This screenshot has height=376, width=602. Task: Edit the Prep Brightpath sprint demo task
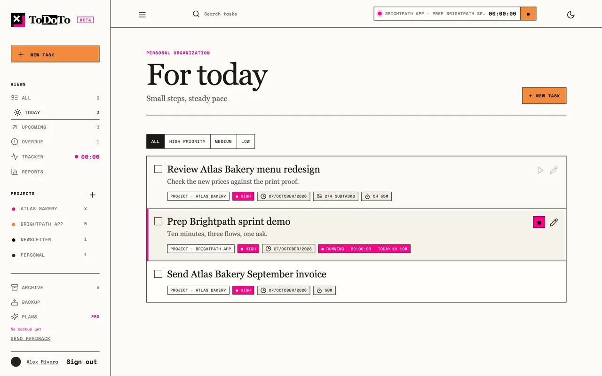click(x=554, y=222)
